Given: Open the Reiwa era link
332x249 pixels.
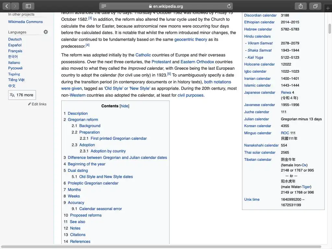Looking at the screenshot, I should (x=286, y=92).
